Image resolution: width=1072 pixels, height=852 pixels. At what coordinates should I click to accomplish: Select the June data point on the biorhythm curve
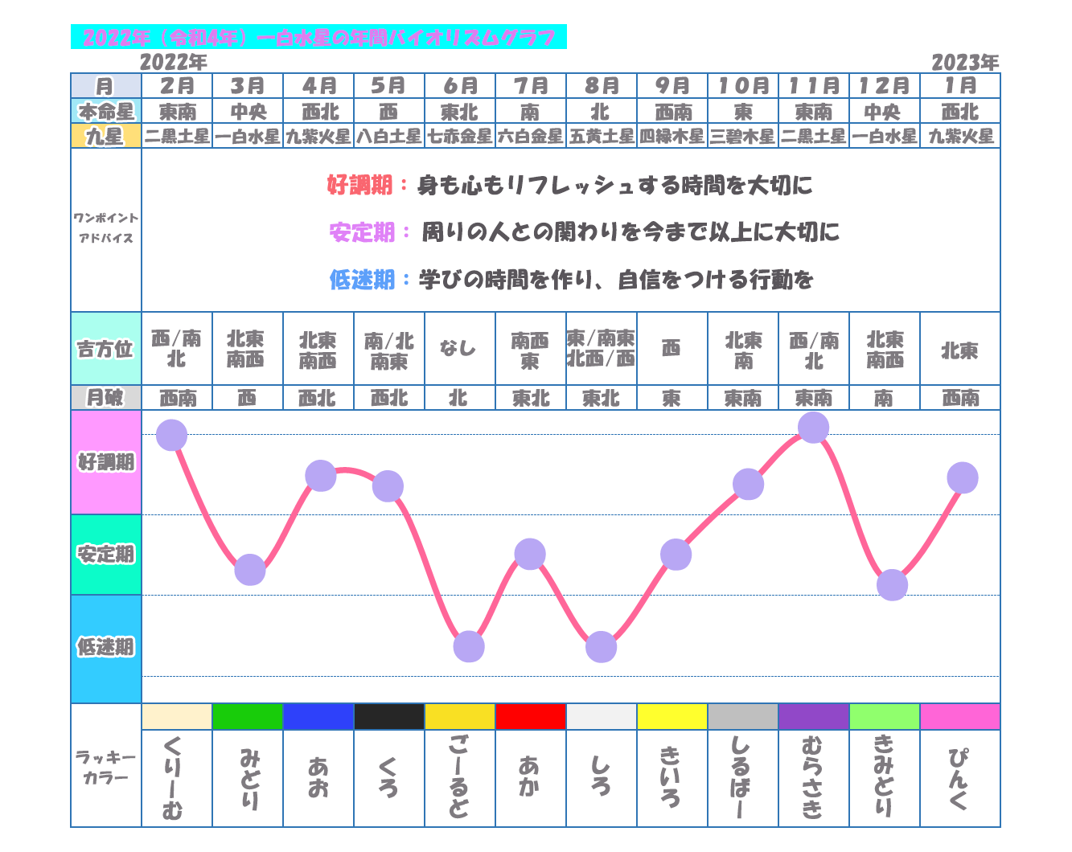click(x=469, y=646)
